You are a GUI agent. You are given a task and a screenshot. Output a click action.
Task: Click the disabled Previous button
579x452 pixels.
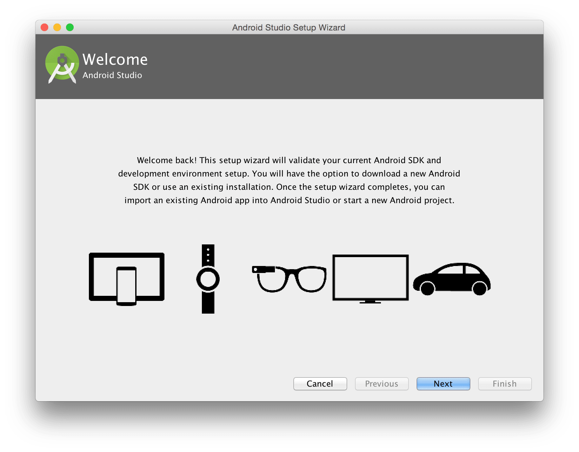(382, 384)
